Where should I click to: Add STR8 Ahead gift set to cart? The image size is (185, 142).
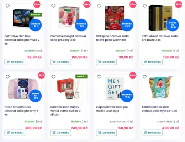pyautogui.click(x=152, y=62)
